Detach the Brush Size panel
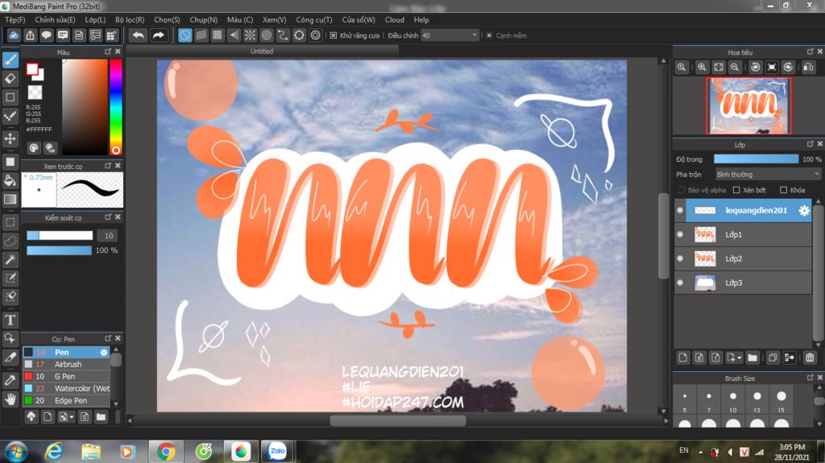The image size is (825, 463). coord(810,378)
